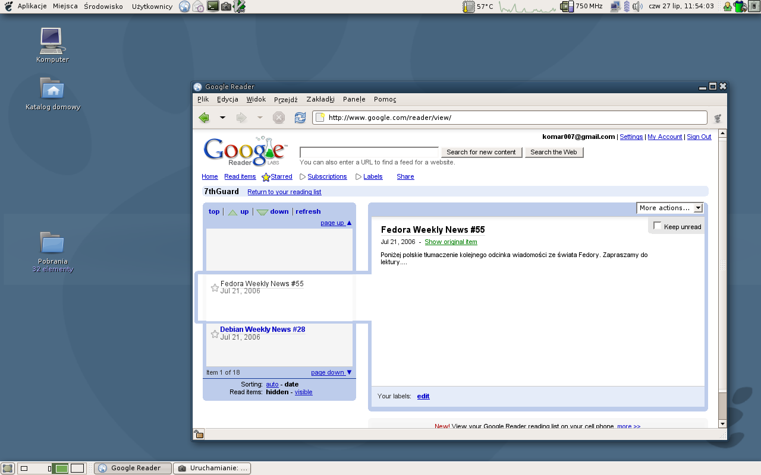
Task: Click the browser Forward arrow button
Action: (x=241, y=118)
